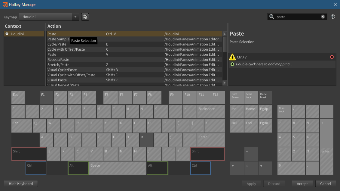Remove the Ctrl+V mapping
Screen dimensions: 340x191
[x=332, y=57]
